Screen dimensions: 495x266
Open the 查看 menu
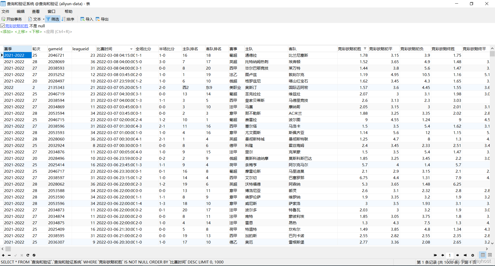pyautogui.click(x=36, y=11)
